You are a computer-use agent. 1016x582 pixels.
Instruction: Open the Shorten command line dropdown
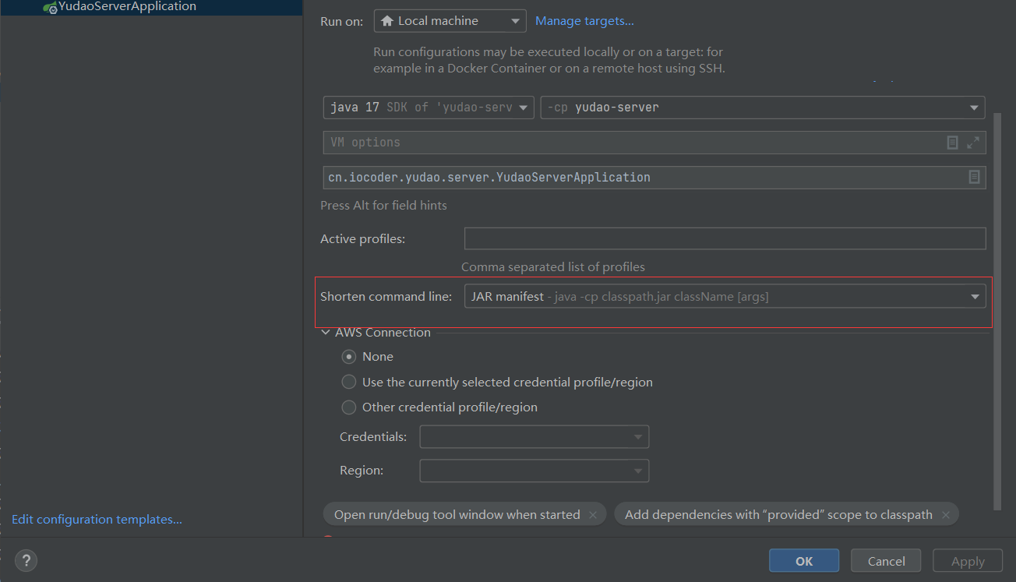(x=974, y=295)
